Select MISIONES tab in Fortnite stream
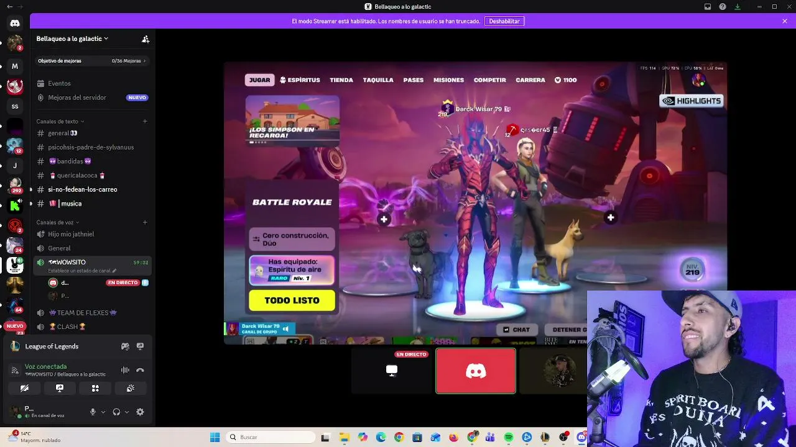 pyautogui.click(x=449, y=80)
